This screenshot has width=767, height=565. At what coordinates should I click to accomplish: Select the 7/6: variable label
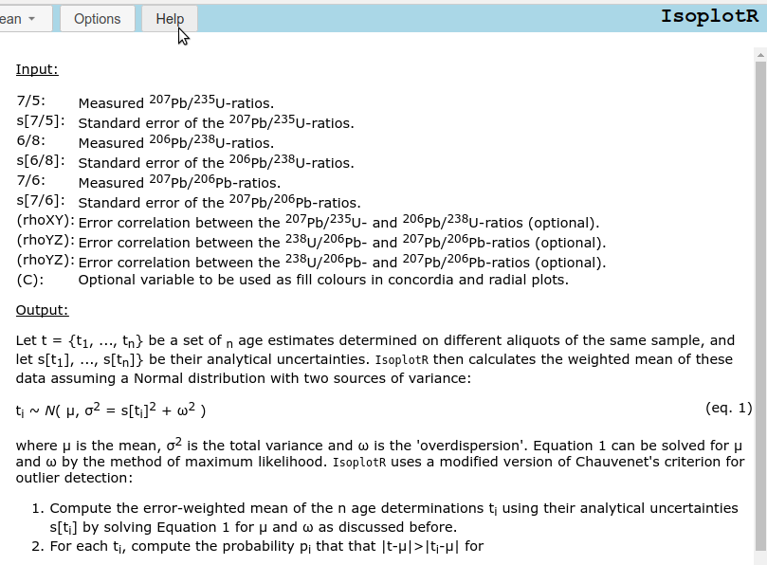coord(30,182)
